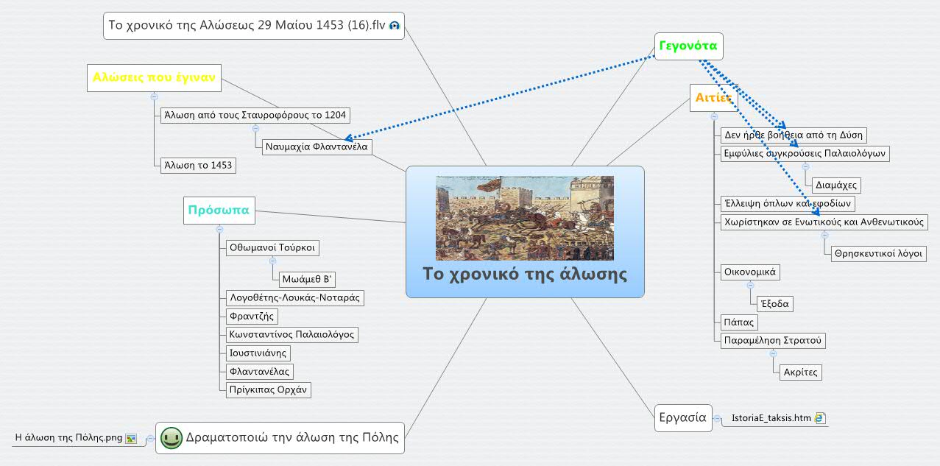Collapse subtopics under Οθωμανοί Τούρκοι
940x466 pixels.
272,261
